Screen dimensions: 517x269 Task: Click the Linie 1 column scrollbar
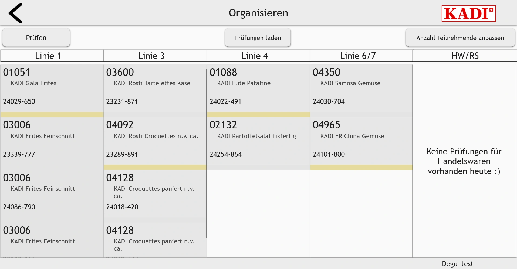tap(103, 136)
